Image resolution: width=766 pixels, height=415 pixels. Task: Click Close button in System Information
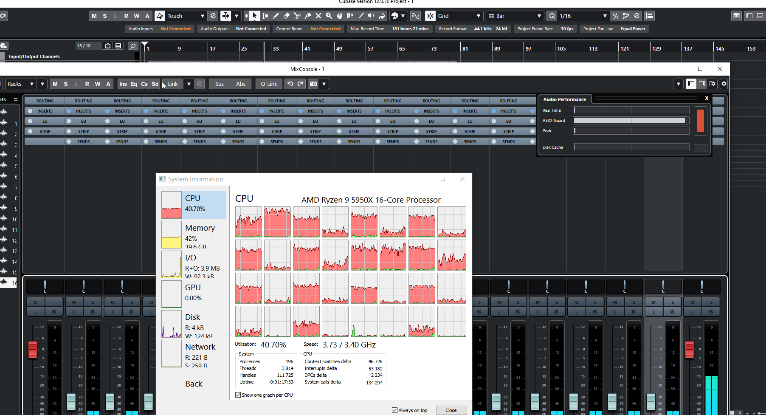pos(451,410)
